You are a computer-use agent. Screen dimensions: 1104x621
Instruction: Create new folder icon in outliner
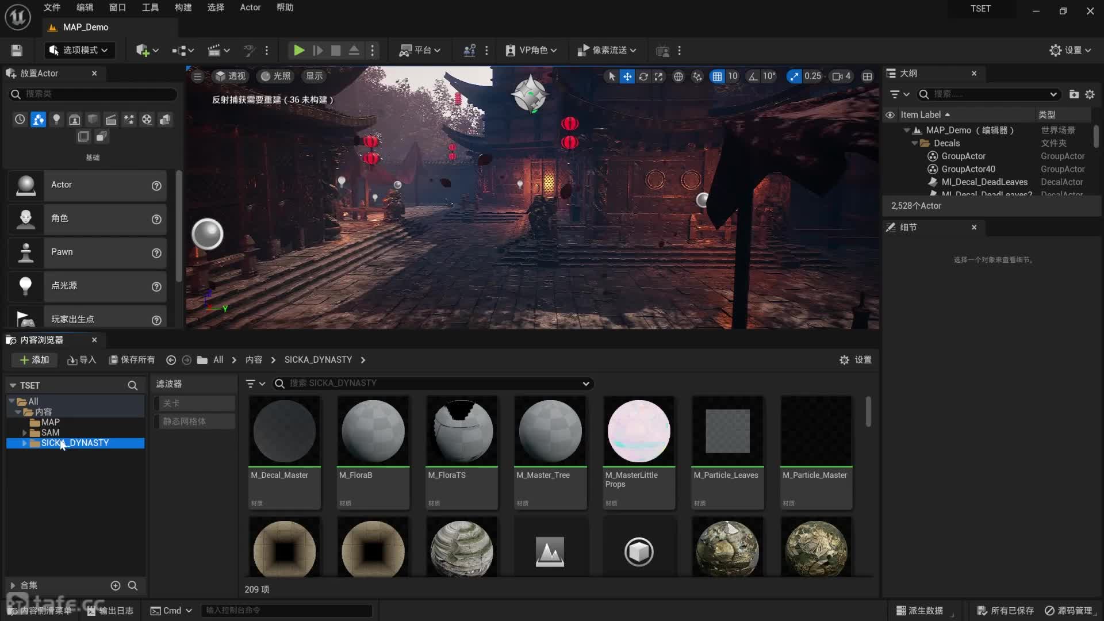tap(1074, 94)
